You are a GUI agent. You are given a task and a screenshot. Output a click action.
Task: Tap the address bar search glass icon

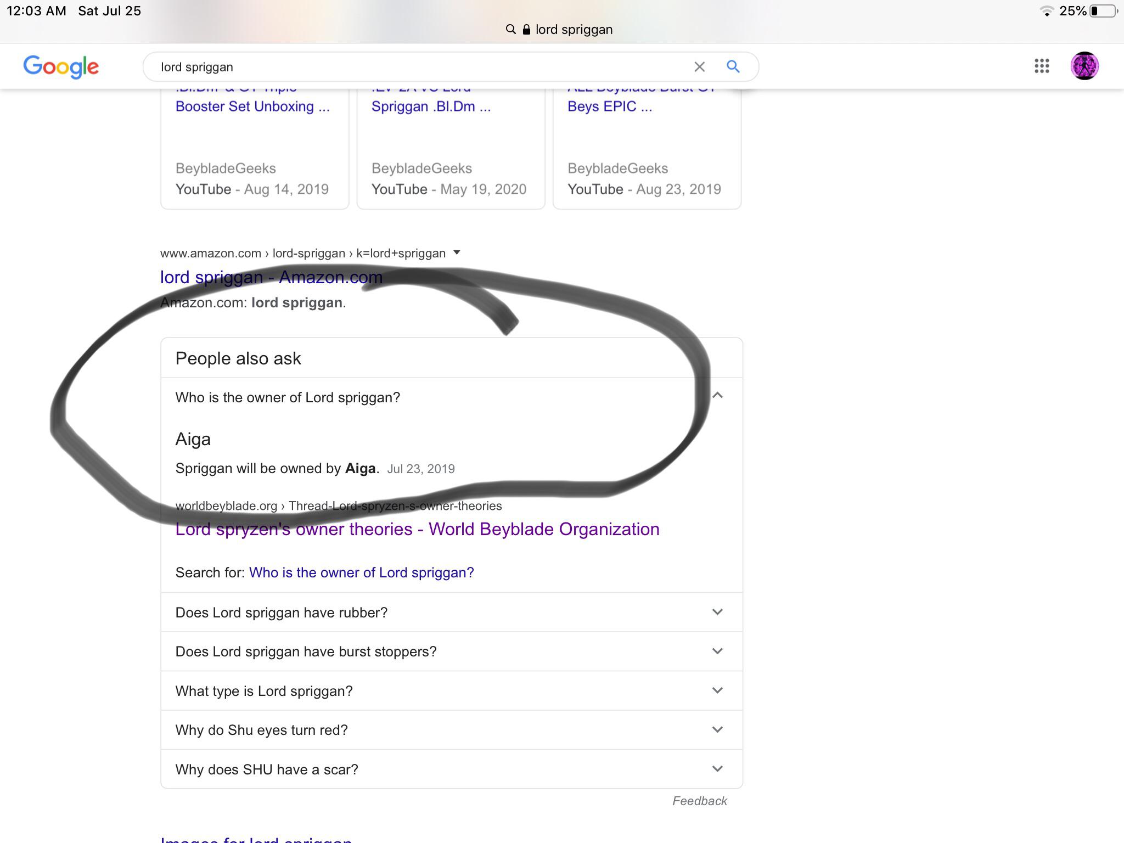pos(510,30)
